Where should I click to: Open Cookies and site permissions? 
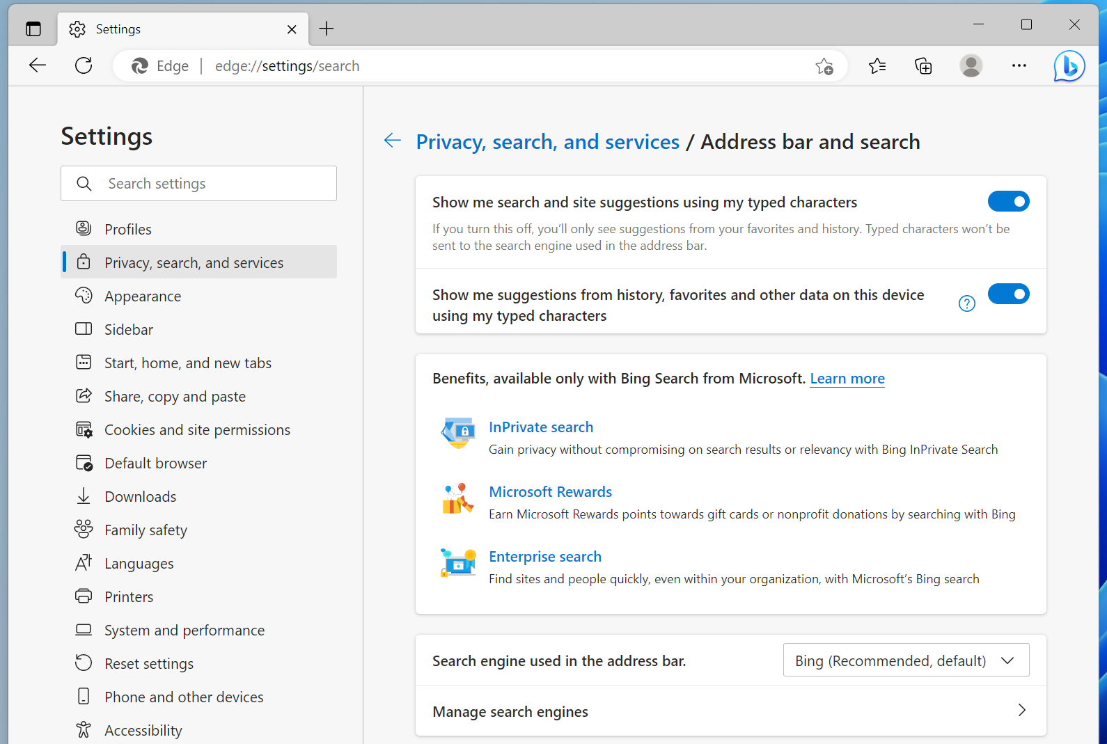(199, 429)
